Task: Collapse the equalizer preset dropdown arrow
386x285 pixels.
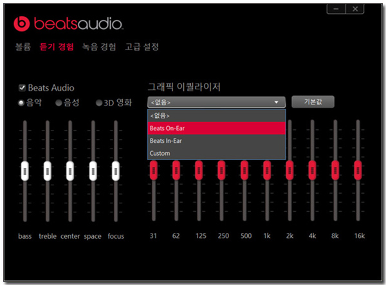Action: (276, 102)
